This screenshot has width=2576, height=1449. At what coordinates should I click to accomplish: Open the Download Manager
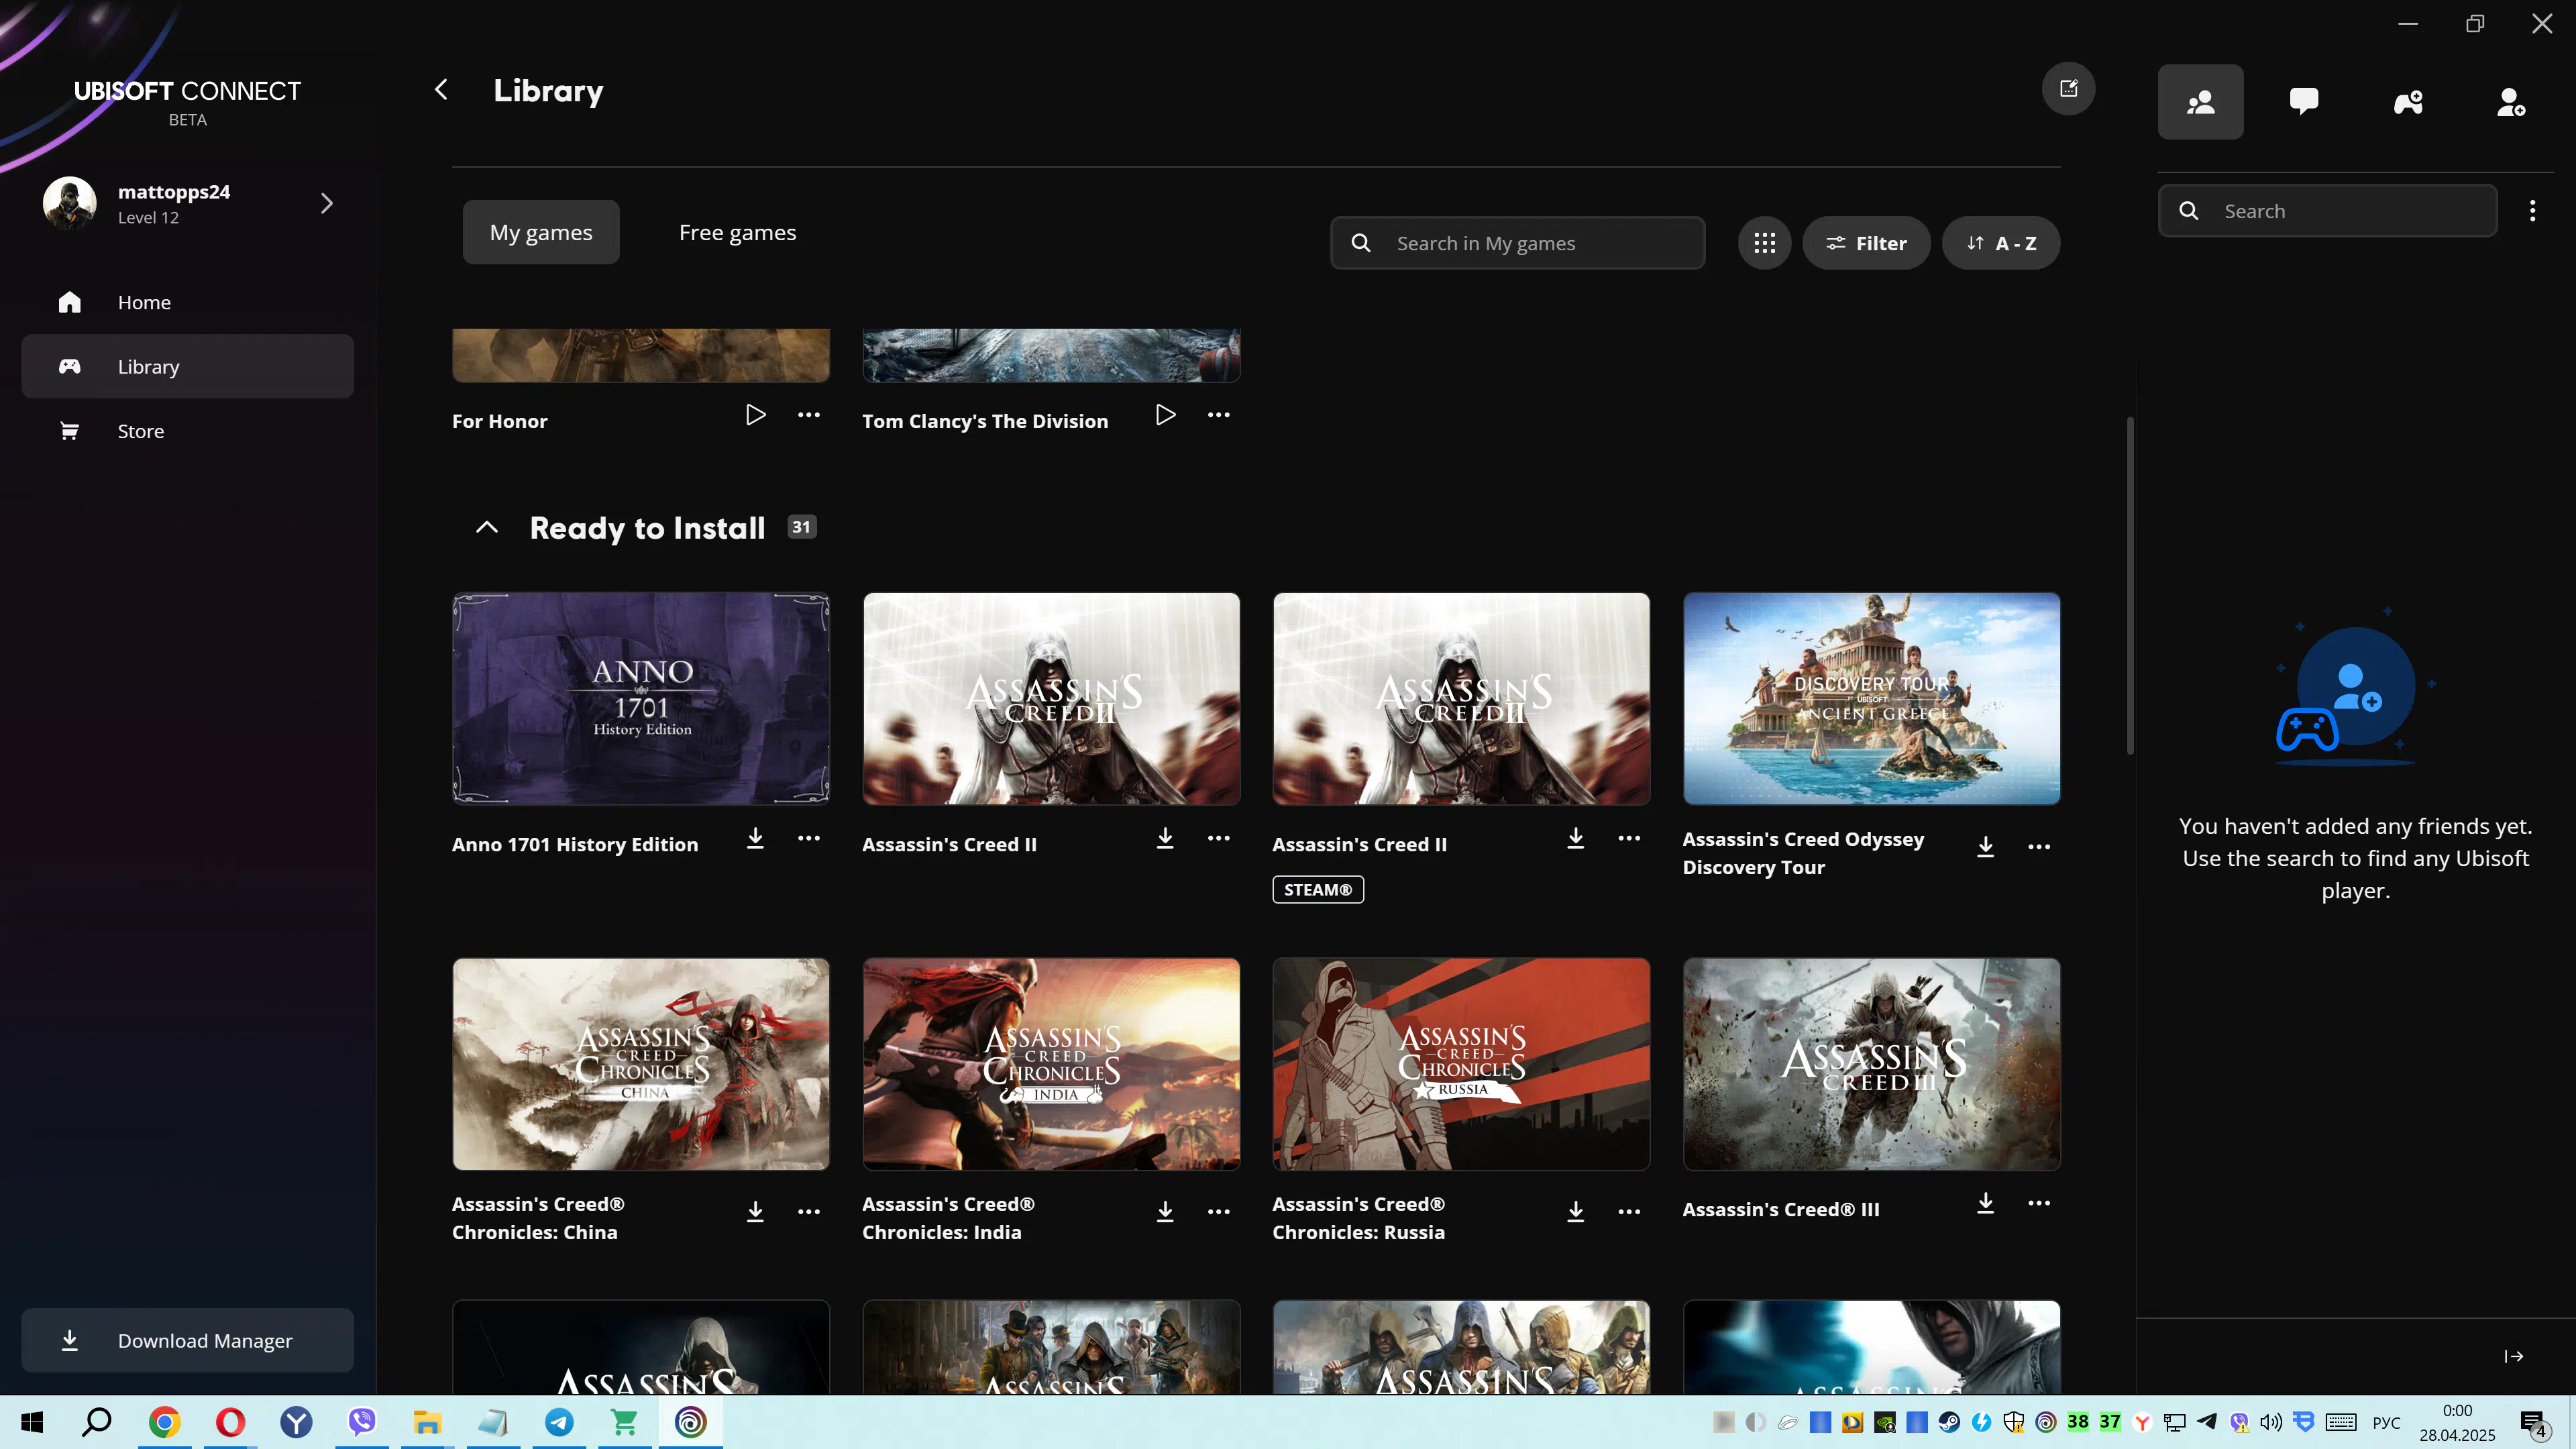click(188, 1340)
